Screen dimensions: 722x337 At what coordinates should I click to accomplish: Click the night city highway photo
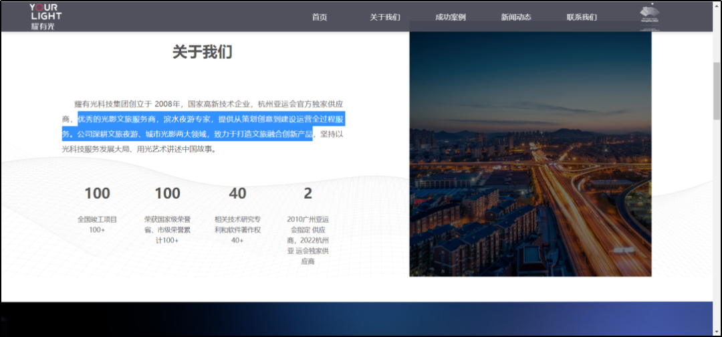[530, 154]
